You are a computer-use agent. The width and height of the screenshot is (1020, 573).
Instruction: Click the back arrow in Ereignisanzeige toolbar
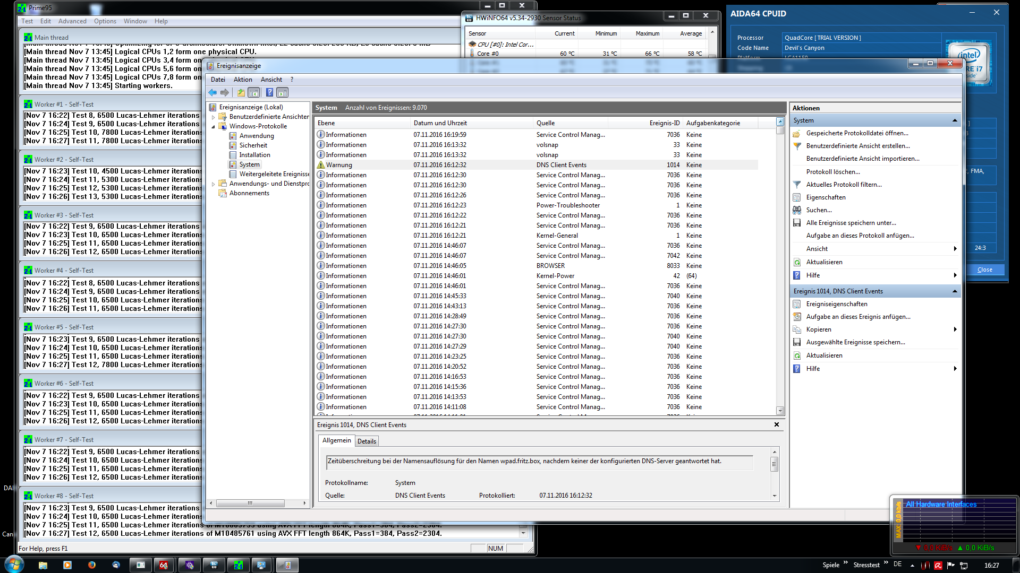pyautogui.click(x=212, y=92)
